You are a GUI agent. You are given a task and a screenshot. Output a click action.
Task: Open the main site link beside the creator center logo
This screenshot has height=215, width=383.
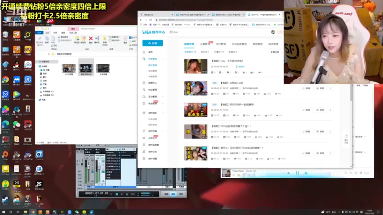(x=174, y=32)
